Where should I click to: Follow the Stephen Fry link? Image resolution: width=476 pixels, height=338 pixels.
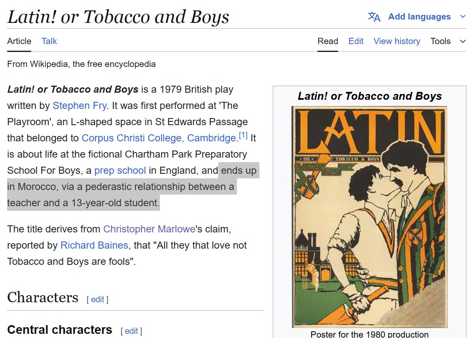(x=80, y=106)
